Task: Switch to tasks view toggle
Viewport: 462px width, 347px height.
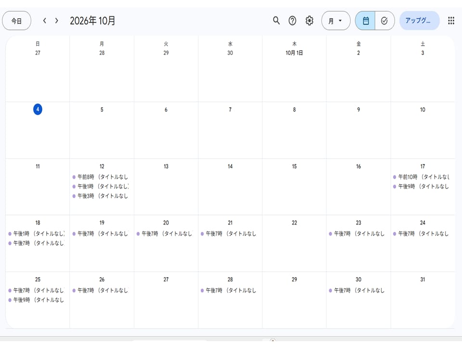Action: pyautogui.click(x=385, y=21)
